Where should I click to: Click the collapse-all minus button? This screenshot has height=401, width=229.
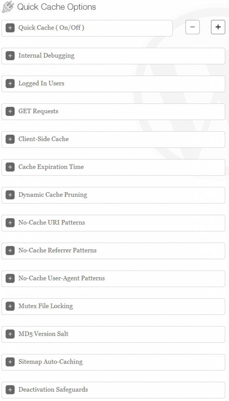click(192, 27)
